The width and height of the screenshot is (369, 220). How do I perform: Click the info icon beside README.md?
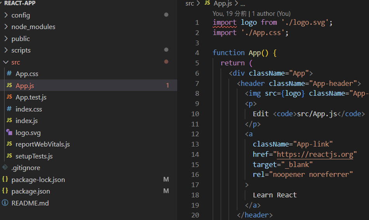(x=5, y=203)
